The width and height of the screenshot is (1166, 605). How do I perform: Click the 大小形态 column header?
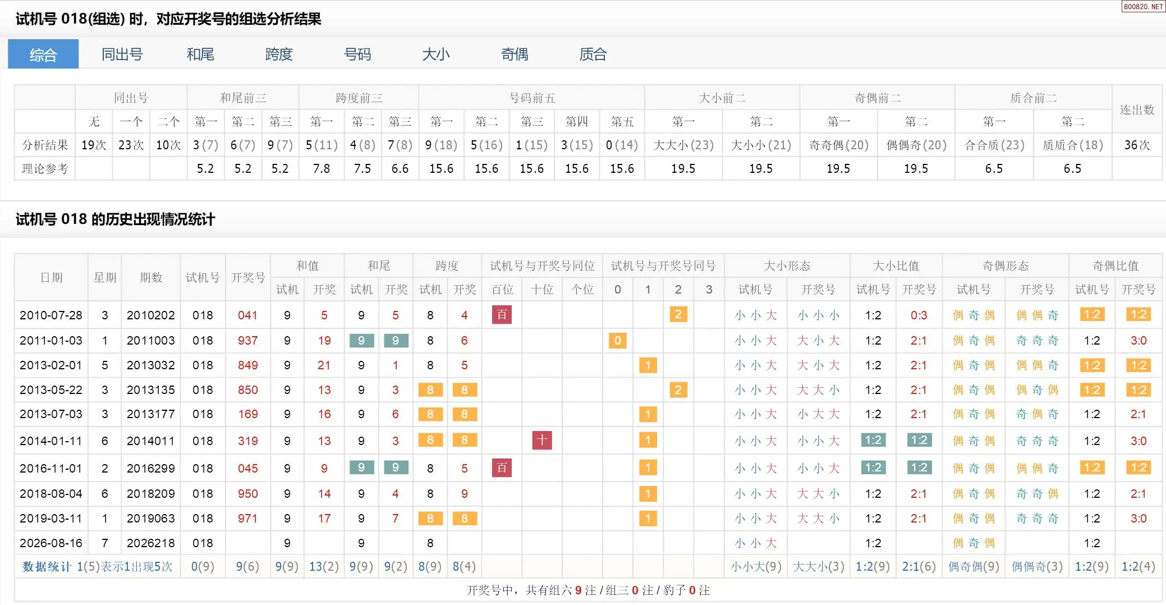[787, 266]
